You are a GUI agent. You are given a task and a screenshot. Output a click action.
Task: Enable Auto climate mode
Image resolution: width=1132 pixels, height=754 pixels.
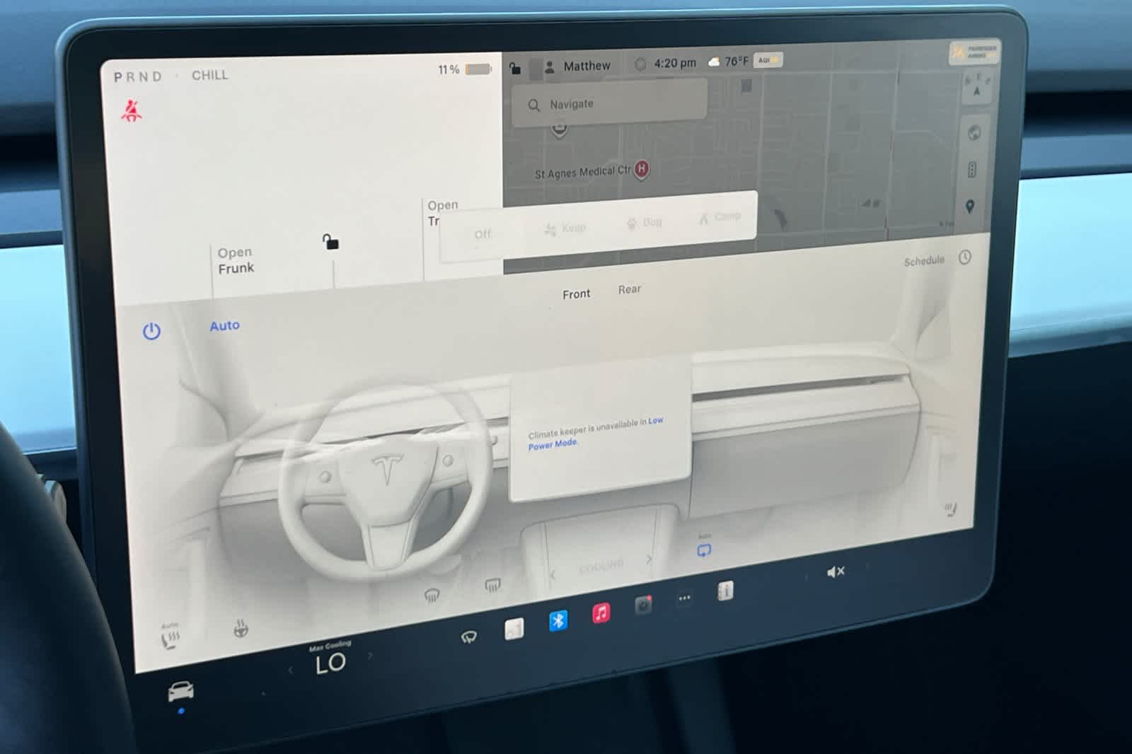pyautogui.click(x=224, y=325)
